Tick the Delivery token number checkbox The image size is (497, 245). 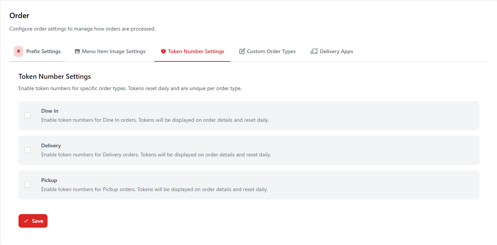28,150
